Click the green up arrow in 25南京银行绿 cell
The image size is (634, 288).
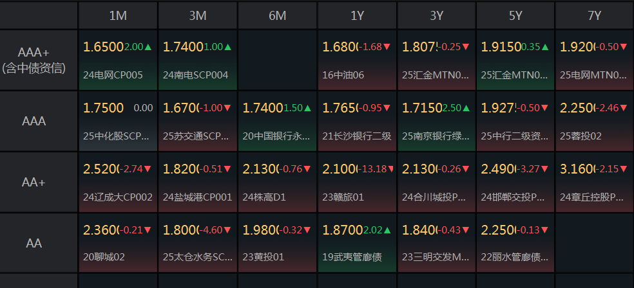[x=466, y=108]
